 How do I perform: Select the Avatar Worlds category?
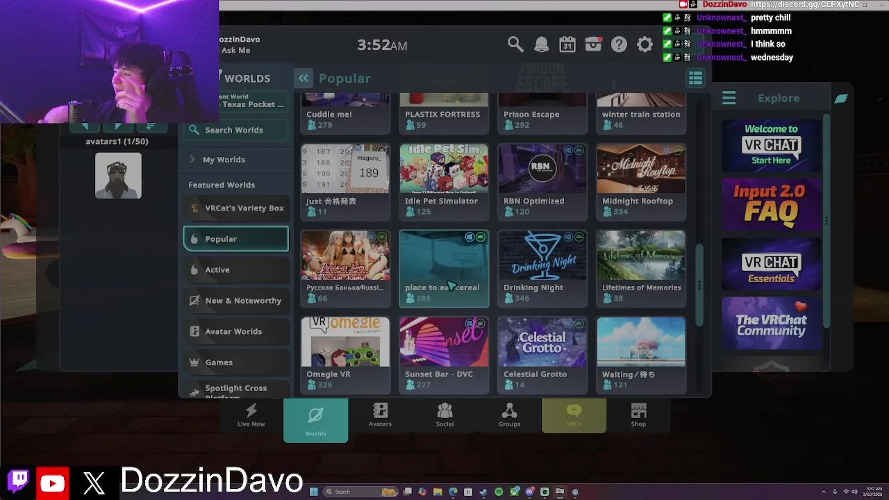point(236,331)
